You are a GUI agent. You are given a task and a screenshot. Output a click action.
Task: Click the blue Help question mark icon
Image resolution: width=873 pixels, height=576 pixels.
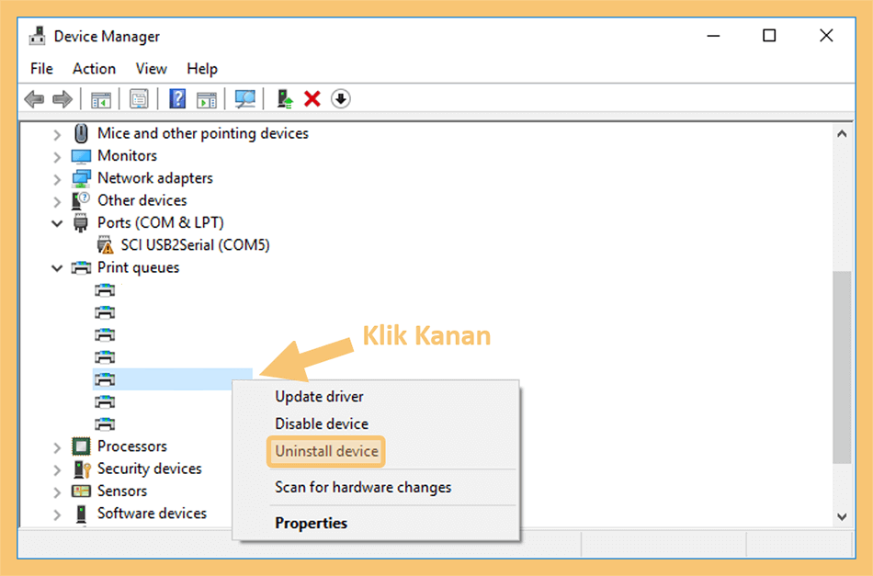pos(177,99)
